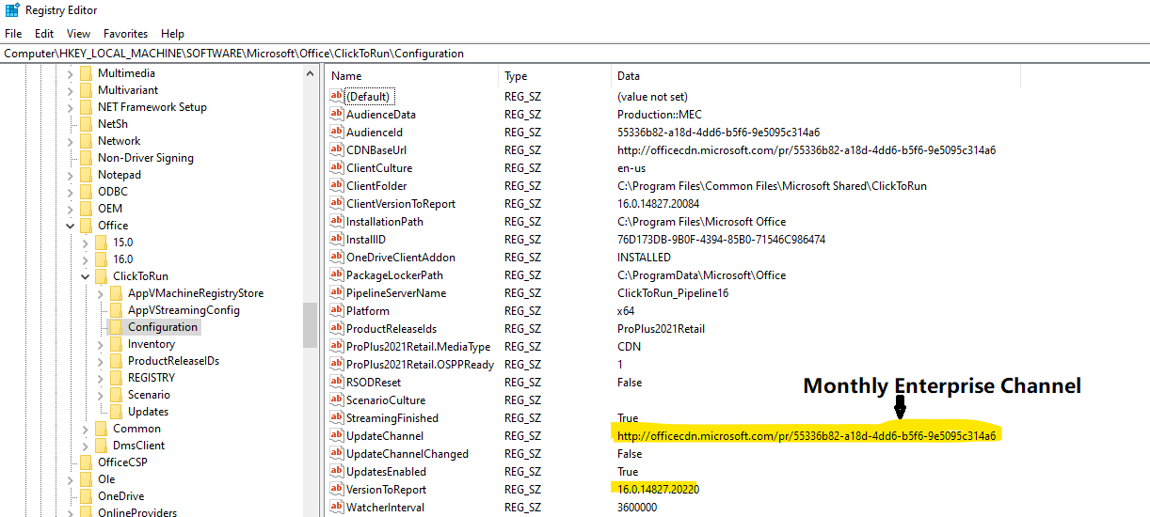Expand the Inventory key
Screen dimensions: 1150x517
[x=101, y=344]
